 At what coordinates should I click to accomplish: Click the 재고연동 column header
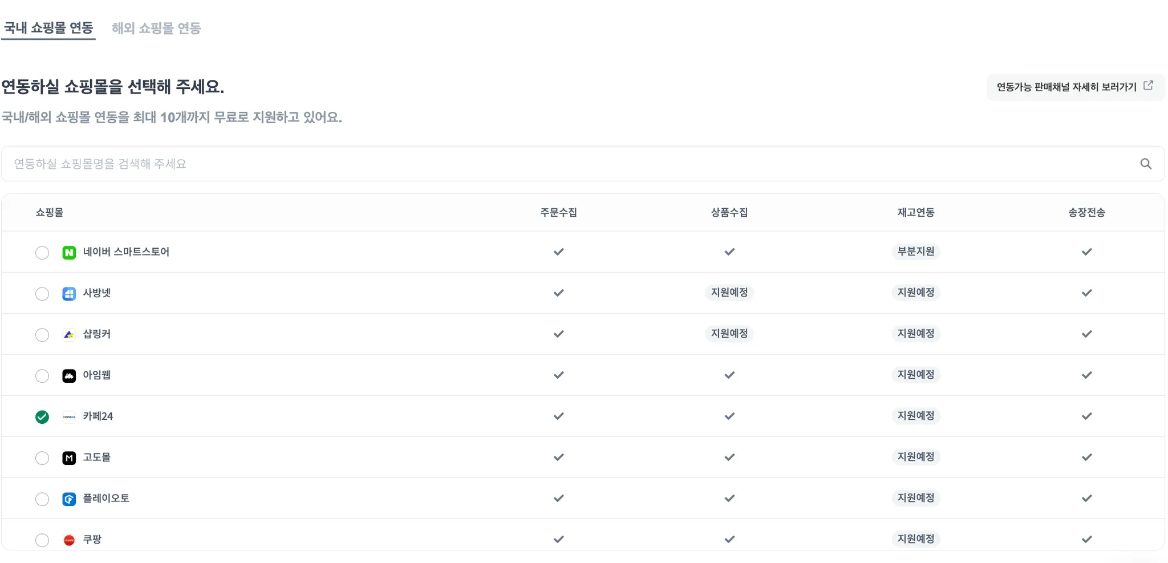(916, 213)
